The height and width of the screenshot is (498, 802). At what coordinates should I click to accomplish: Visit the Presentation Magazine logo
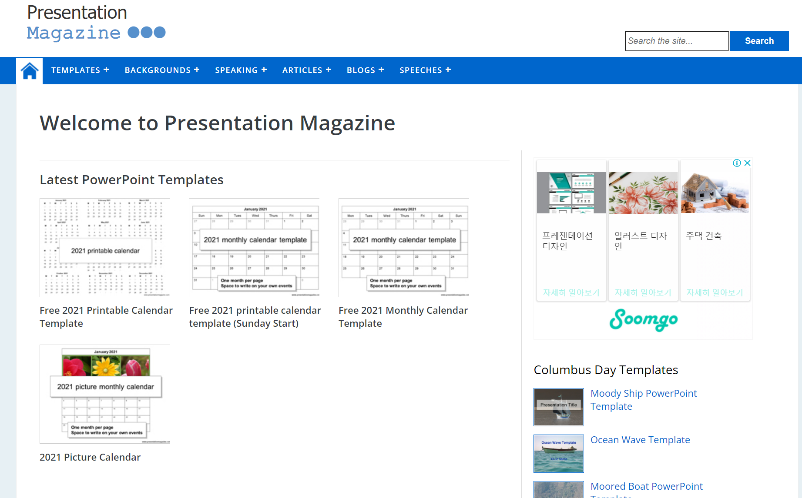[x=96, y=23]
